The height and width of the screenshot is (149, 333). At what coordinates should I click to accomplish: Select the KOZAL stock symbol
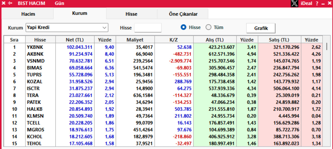click(35, 82)
